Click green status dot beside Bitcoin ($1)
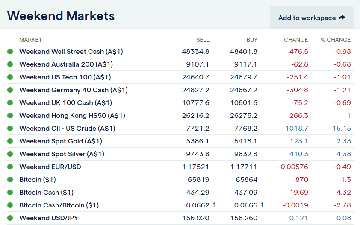Viewport: 360px width, 225px height. (x=10, y=180)
